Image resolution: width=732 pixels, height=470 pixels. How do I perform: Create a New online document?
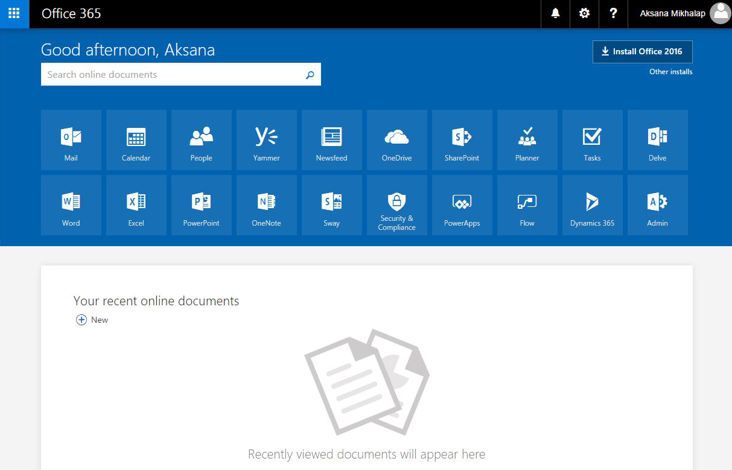92,320
